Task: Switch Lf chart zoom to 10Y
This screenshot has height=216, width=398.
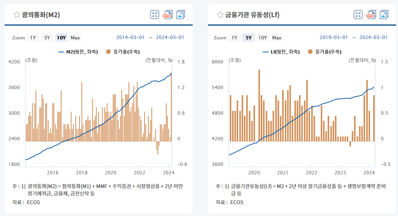Action: pyautogui.click(x=262, y=37)
